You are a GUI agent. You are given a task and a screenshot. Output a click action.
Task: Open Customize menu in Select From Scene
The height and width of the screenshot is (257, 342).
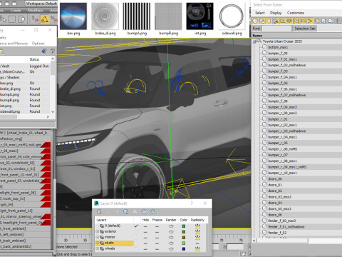[296, 13]
